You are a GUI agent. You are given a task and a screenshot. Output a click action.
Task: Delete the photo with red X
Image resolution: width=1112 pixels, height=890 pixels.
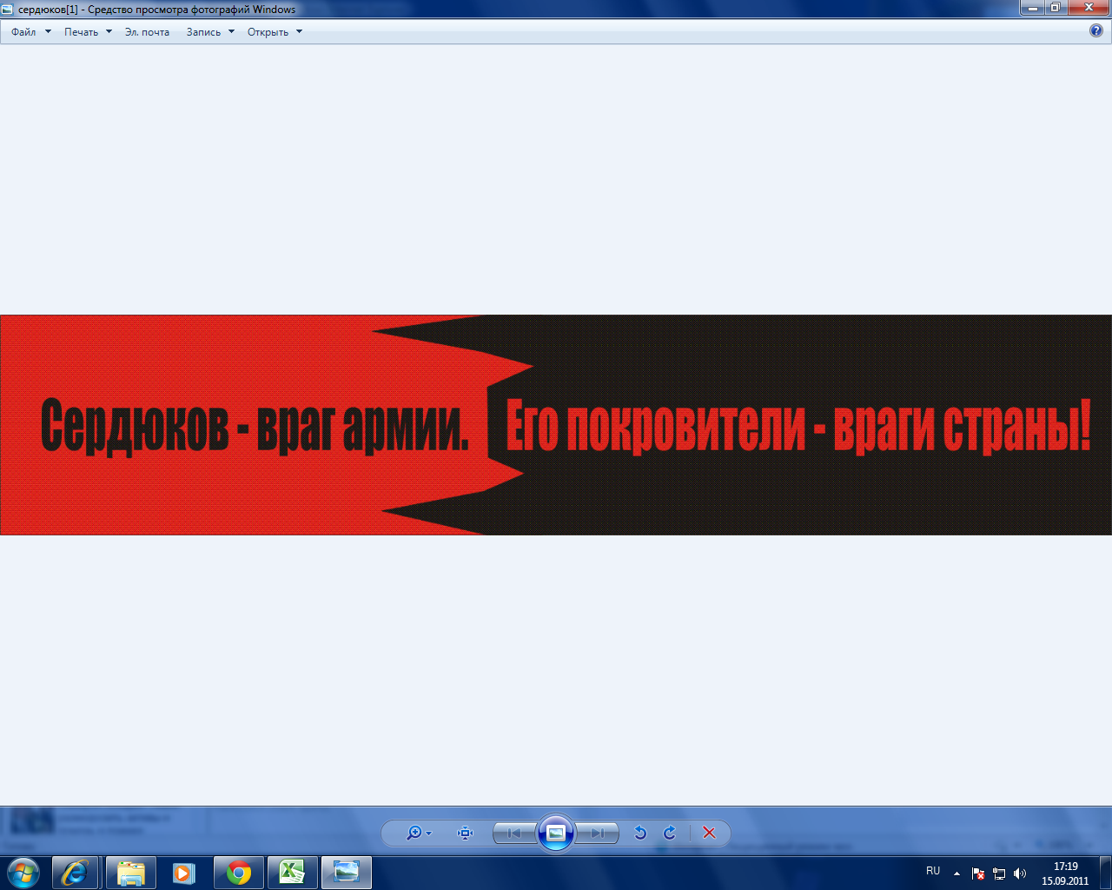coord(709,833)
